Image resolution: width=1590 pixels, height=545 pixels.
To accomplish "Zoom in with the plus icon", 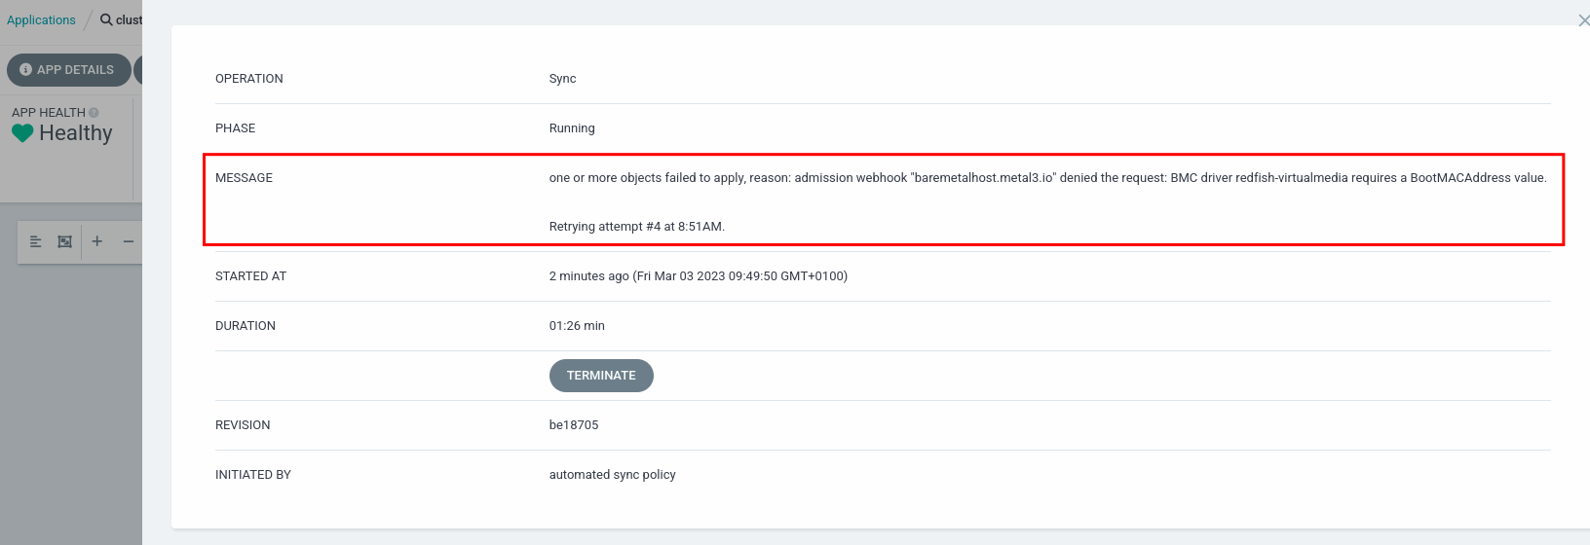I will point(97,241).
